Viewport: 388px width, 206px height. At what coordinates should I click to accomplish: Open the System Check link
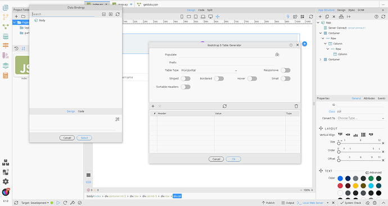[x=351, y=203]
